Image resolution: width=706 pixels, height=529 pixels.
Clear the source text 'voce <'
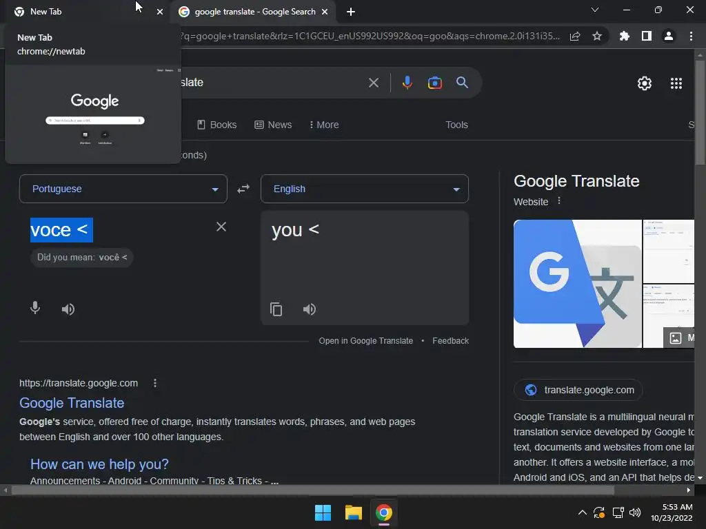tap(221, 227)
